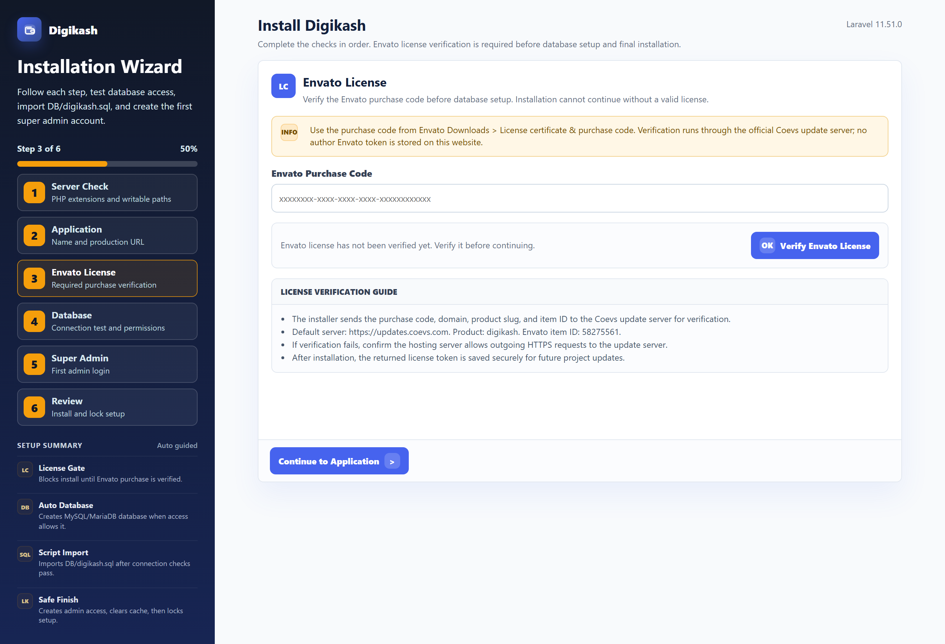Viewport: 945px width, 644px height.
Task: Click the OK badge on Verify button
Action: 767,245
